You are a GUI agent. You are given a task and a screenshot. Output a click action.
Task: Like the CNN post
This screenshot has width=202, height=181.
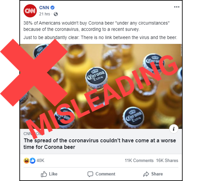tap(49, 174)
